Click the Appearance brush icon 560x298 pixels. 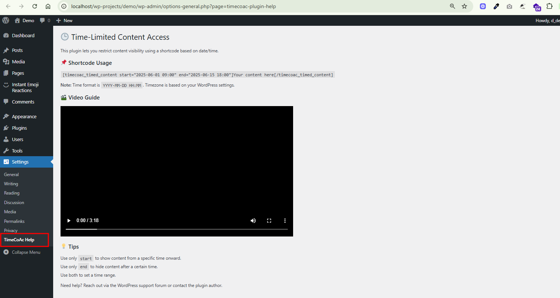tap(7, 116)
